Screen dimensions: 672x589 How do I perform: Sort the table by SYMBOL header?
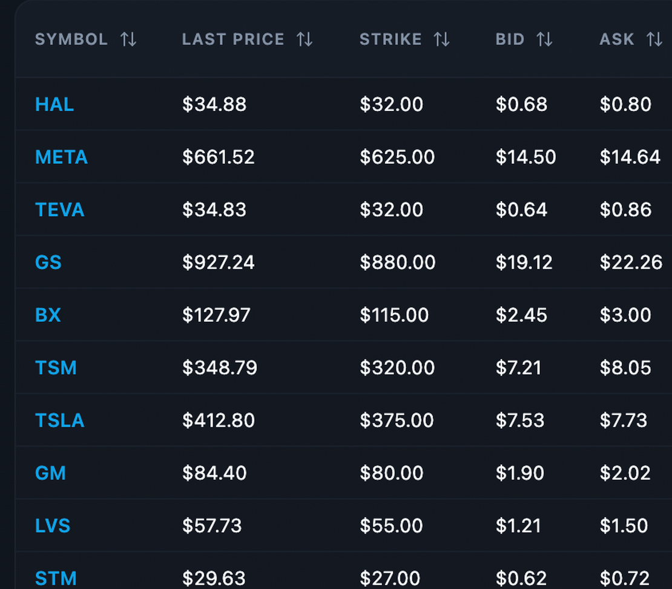click(x=71, y=39)
